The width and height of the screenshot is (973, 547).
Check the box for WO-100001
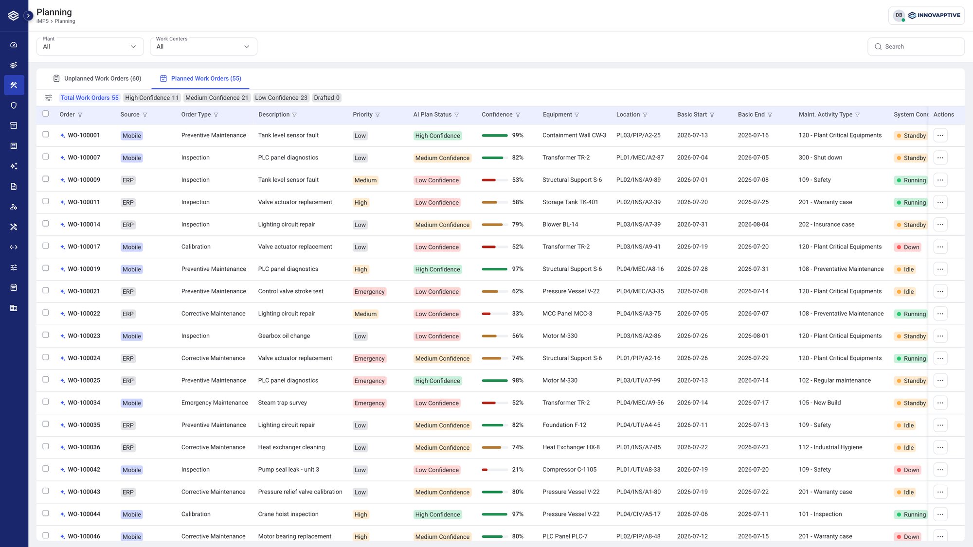[x=46, y=134]
